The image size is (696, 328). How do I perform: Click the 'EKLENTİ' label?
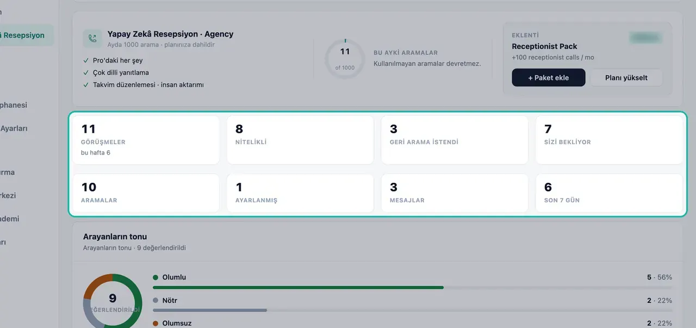pos(525,35)
